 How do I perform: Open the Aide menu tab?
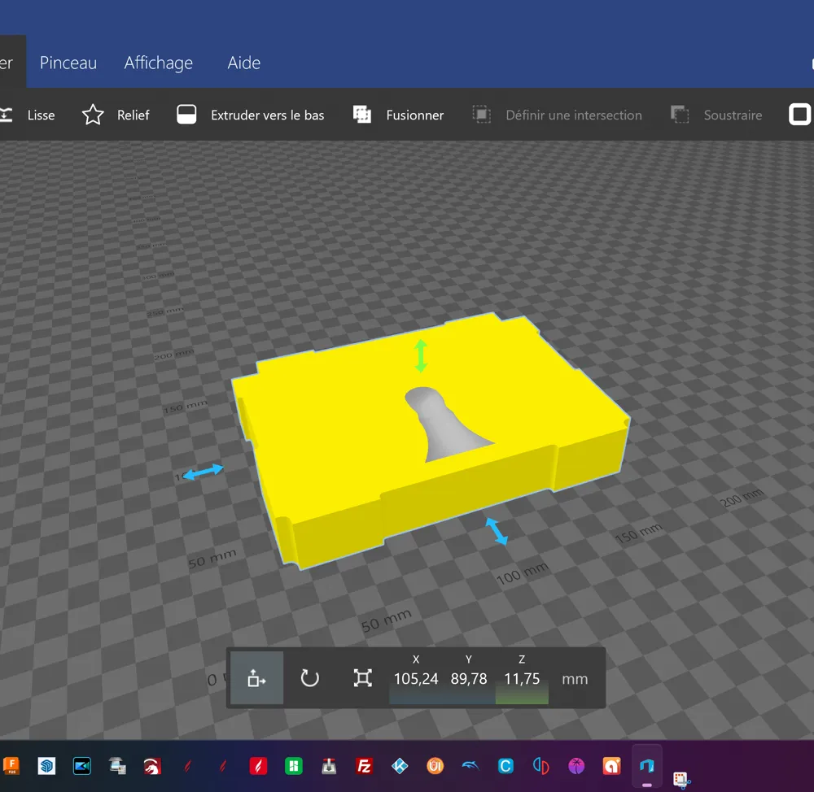coord(244,63)
